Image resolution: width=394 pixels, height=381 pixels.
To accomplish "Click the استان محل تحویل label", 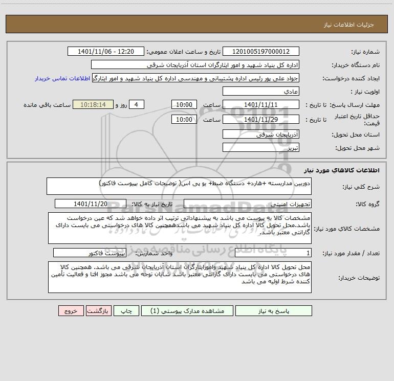I will 356,135.
